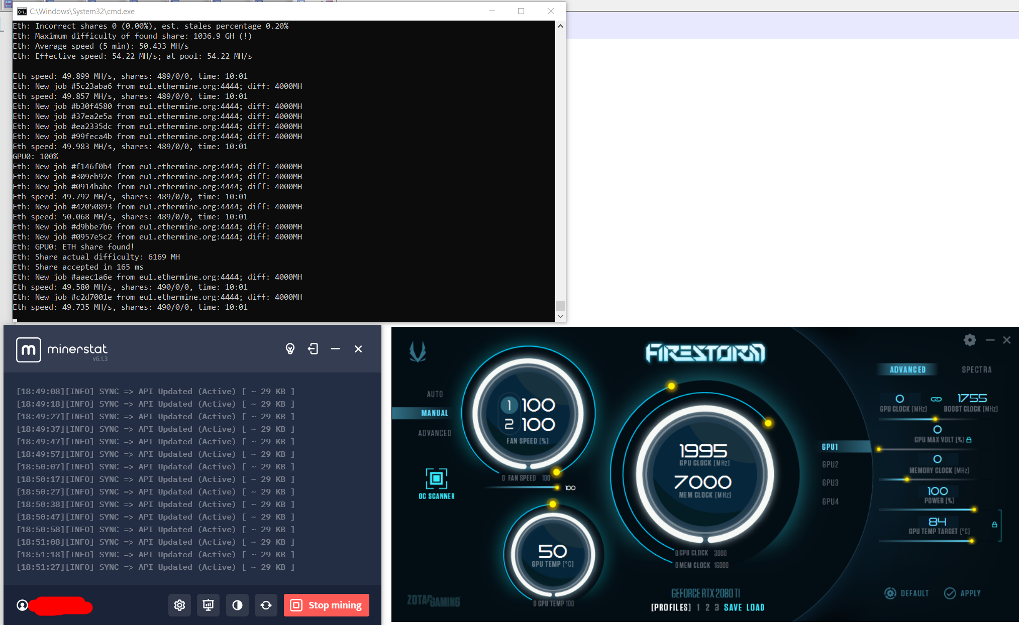Image resolution: width=1019 pixels, height=625 pixels.
Task: Minimize the FireStorm window
Action: [990, 340]
